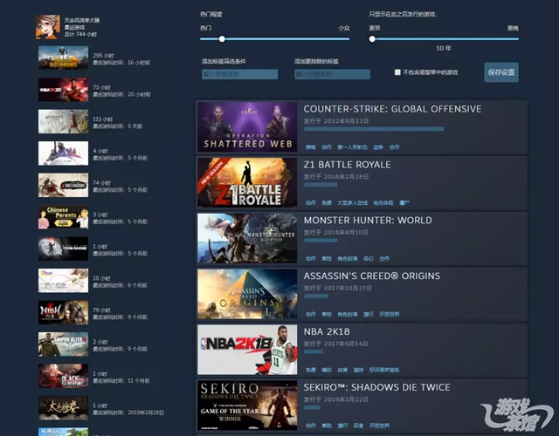559x436 pixels.
Task: Select the 体育 tag under NBA 2K18
Action: point(342,370)
